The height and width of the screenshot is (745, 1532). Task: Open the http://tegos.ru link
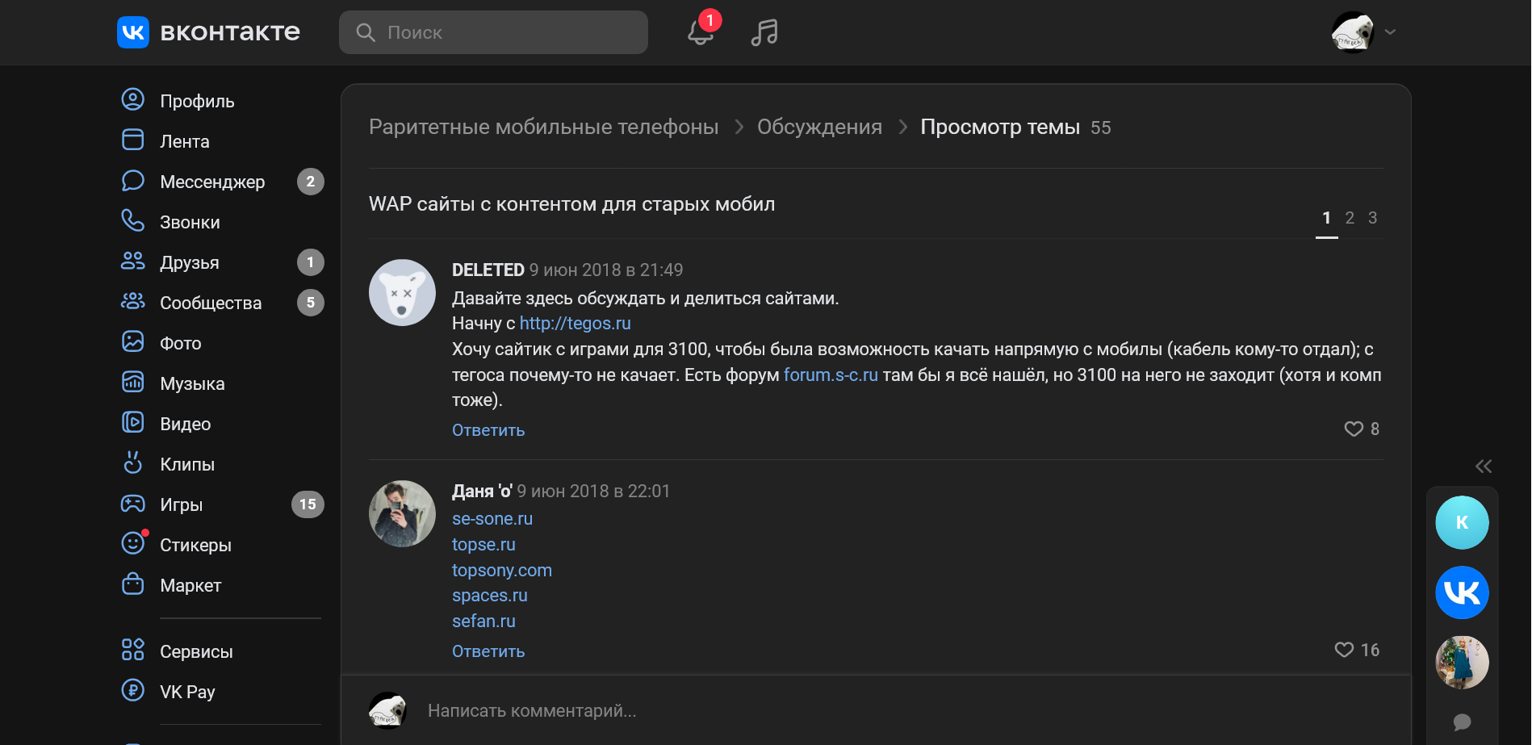pyautogui.click(x=576, y=324)
